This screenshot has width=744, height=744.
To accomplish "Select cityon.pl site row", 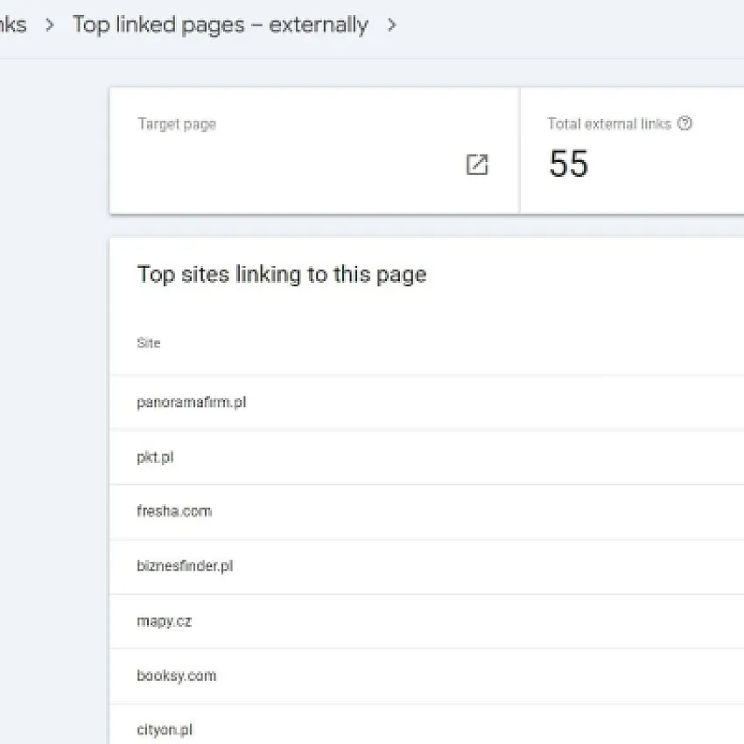I will pos(426,724).
